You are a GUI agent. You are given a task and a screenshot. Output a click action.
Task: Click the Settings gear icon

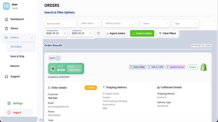pos(9,103)
